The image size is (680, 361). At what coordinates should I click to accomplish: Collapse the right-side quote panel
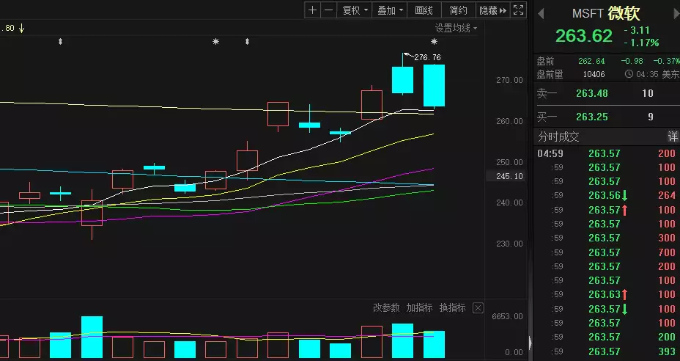[530, 343]
